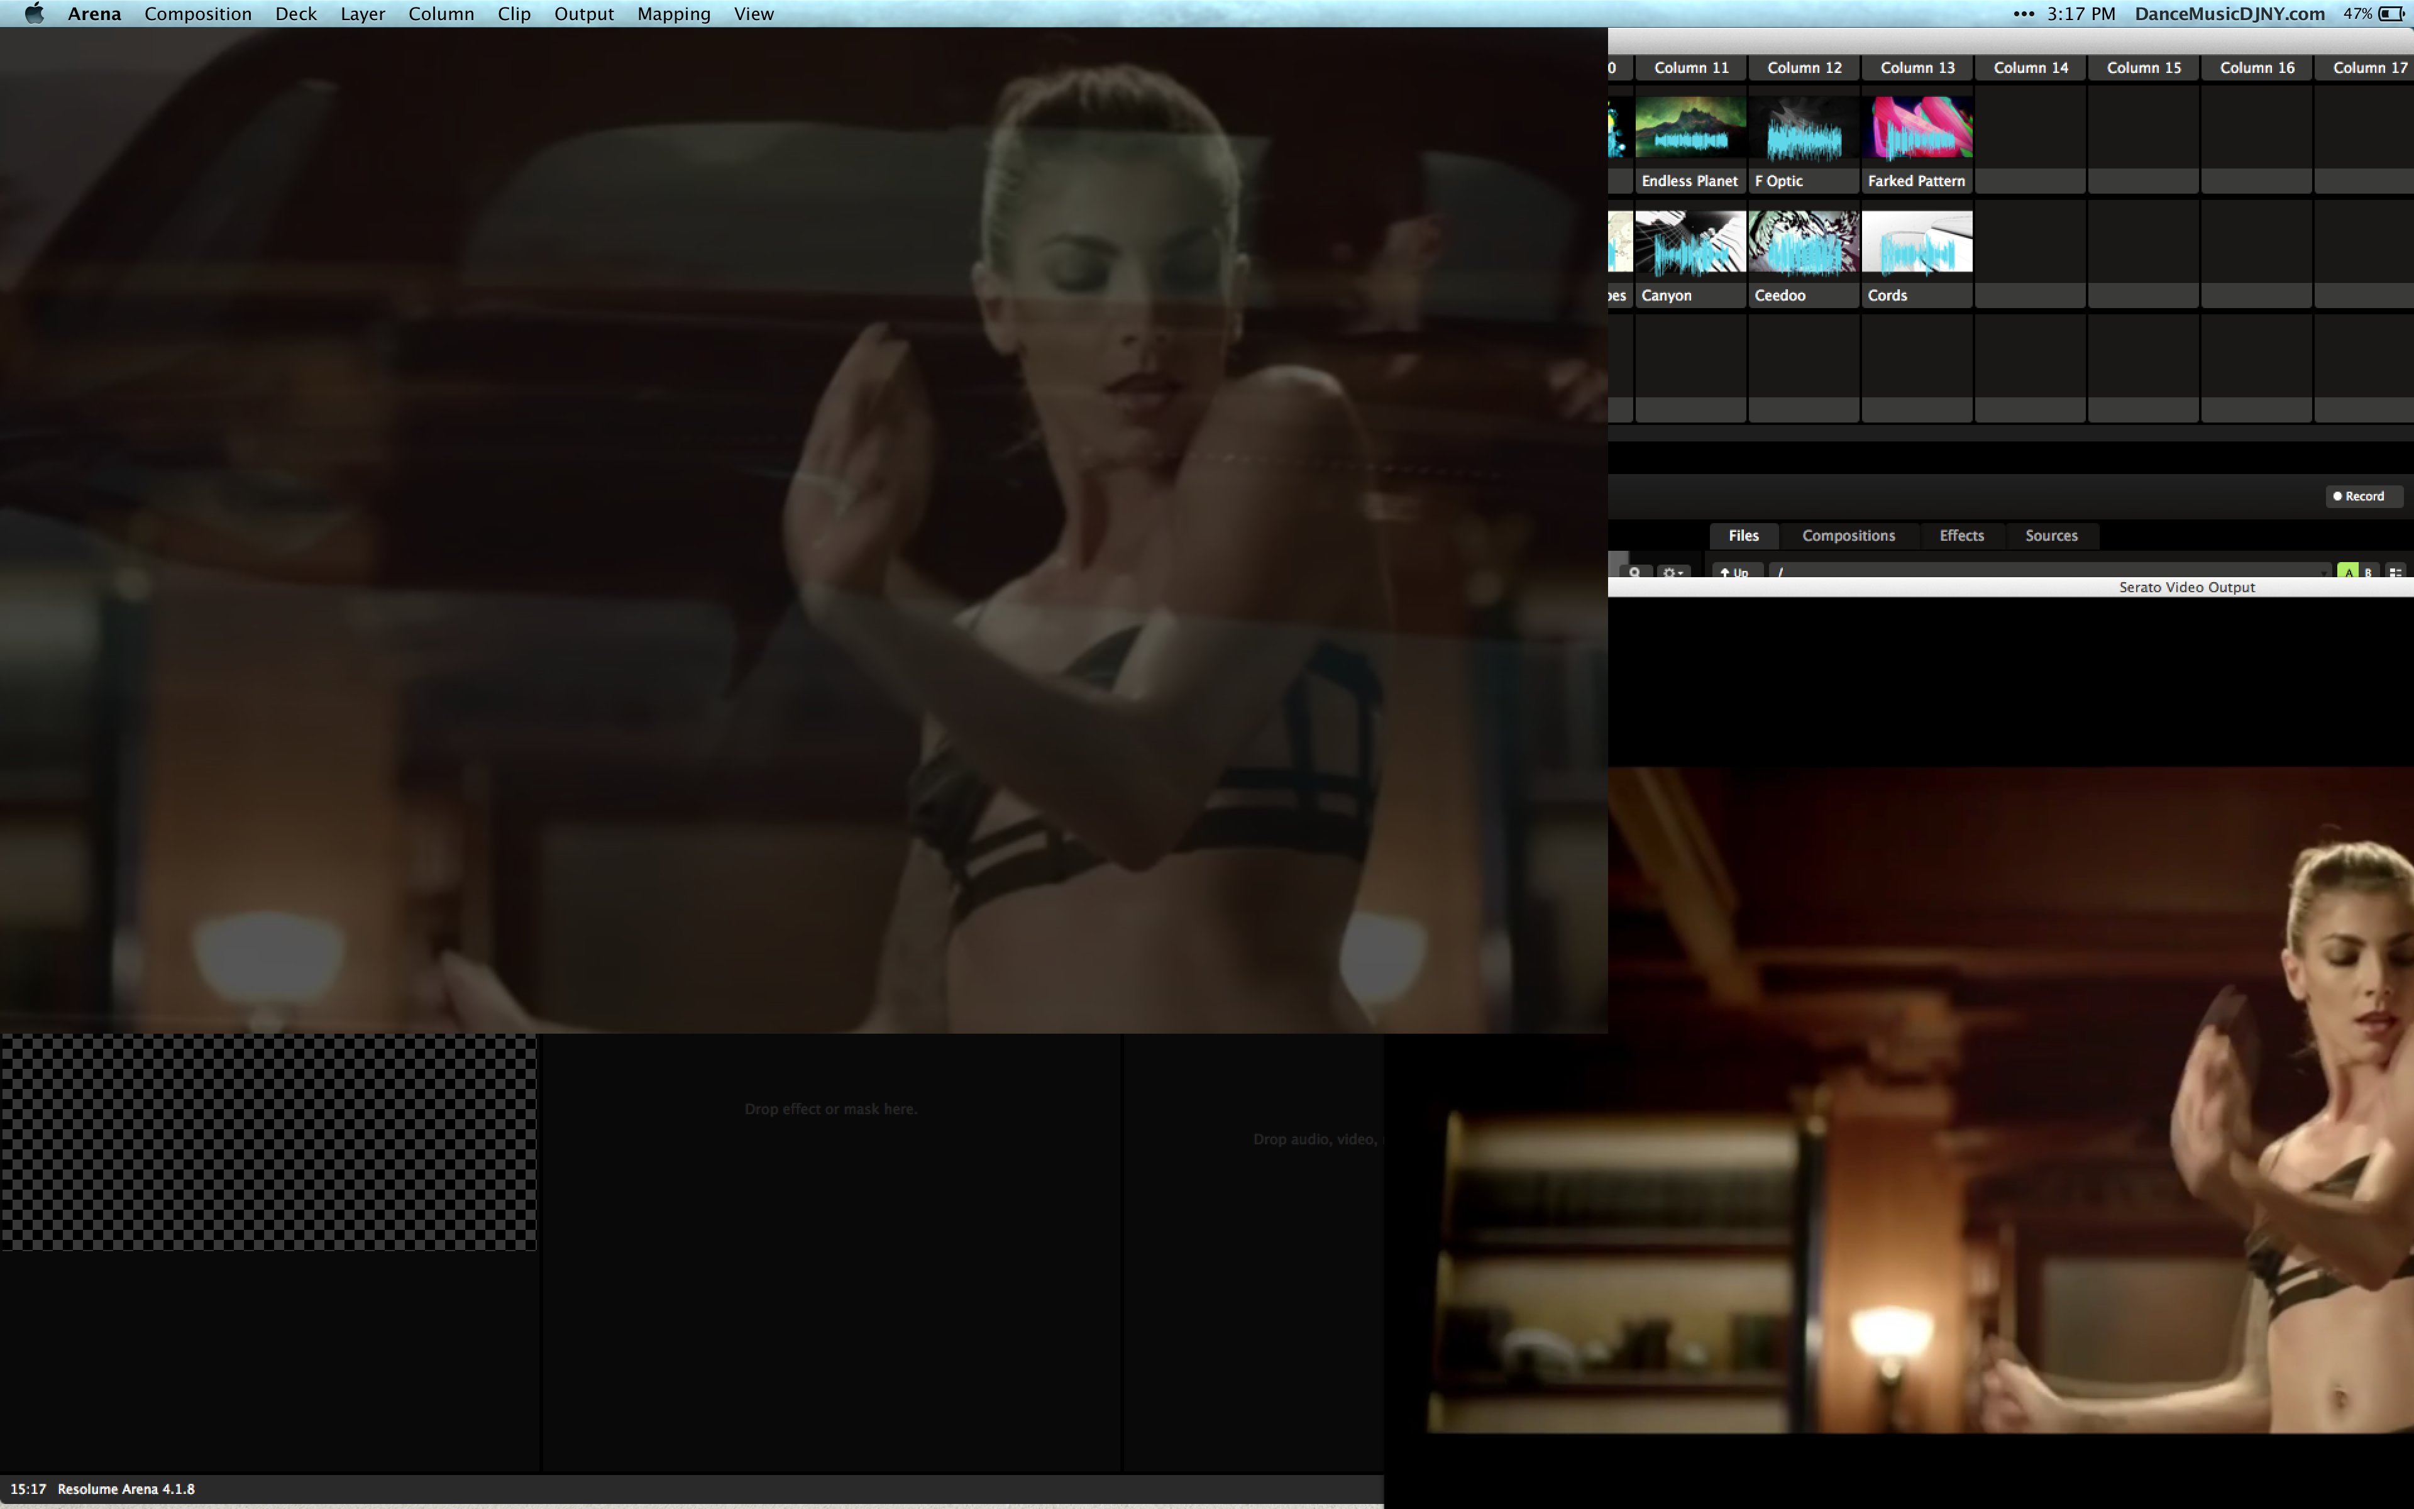Open the Mapping menu
The width and height of the screenshot is (2414, 1509).
click(x=673, y=14)
